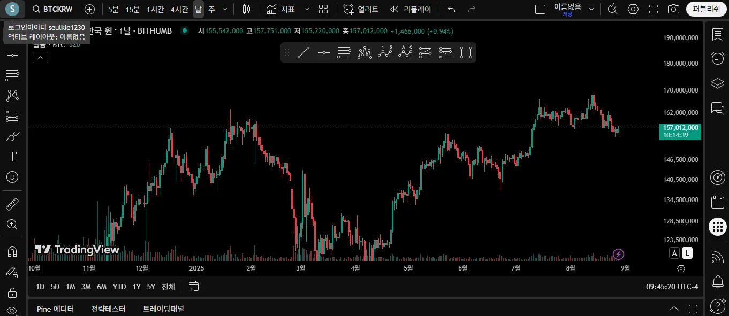The height and width of the screenshot is (316, 729).
Task: Open the 트레이딩패널 tab
Action: (x=163, y=309)
